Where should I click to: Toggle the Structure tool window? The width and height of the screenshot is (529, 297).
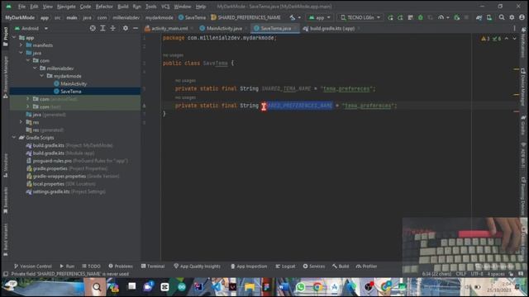point(6,166)
